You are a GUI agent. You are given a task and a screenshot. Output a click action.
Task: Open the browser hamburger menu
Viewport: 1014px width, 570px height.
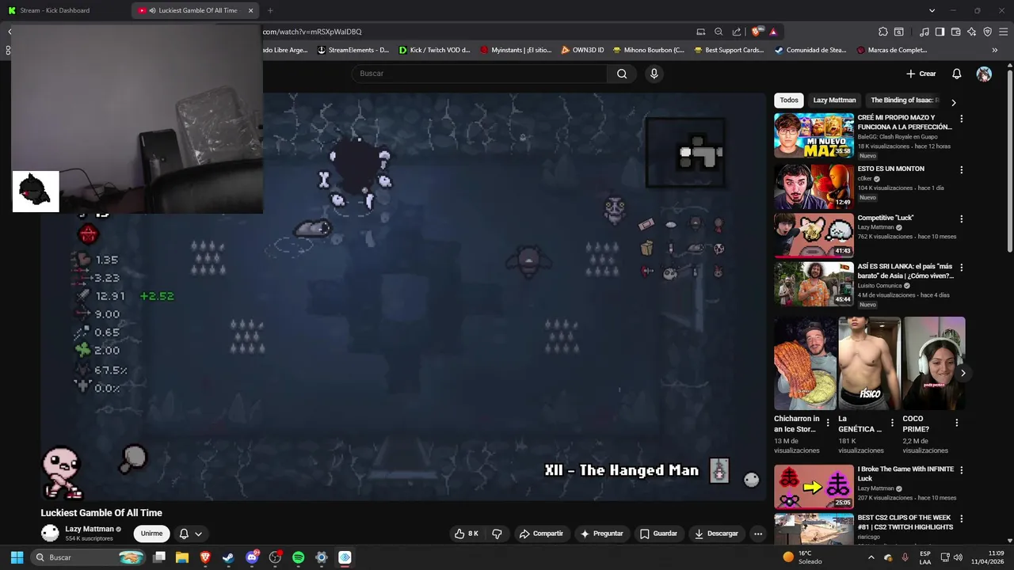[x=1004, y=32]
